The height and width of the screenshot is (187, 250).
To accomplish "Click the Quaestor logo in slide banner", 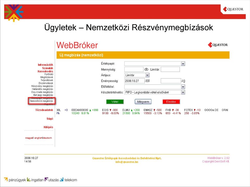I will click(233, 9).
